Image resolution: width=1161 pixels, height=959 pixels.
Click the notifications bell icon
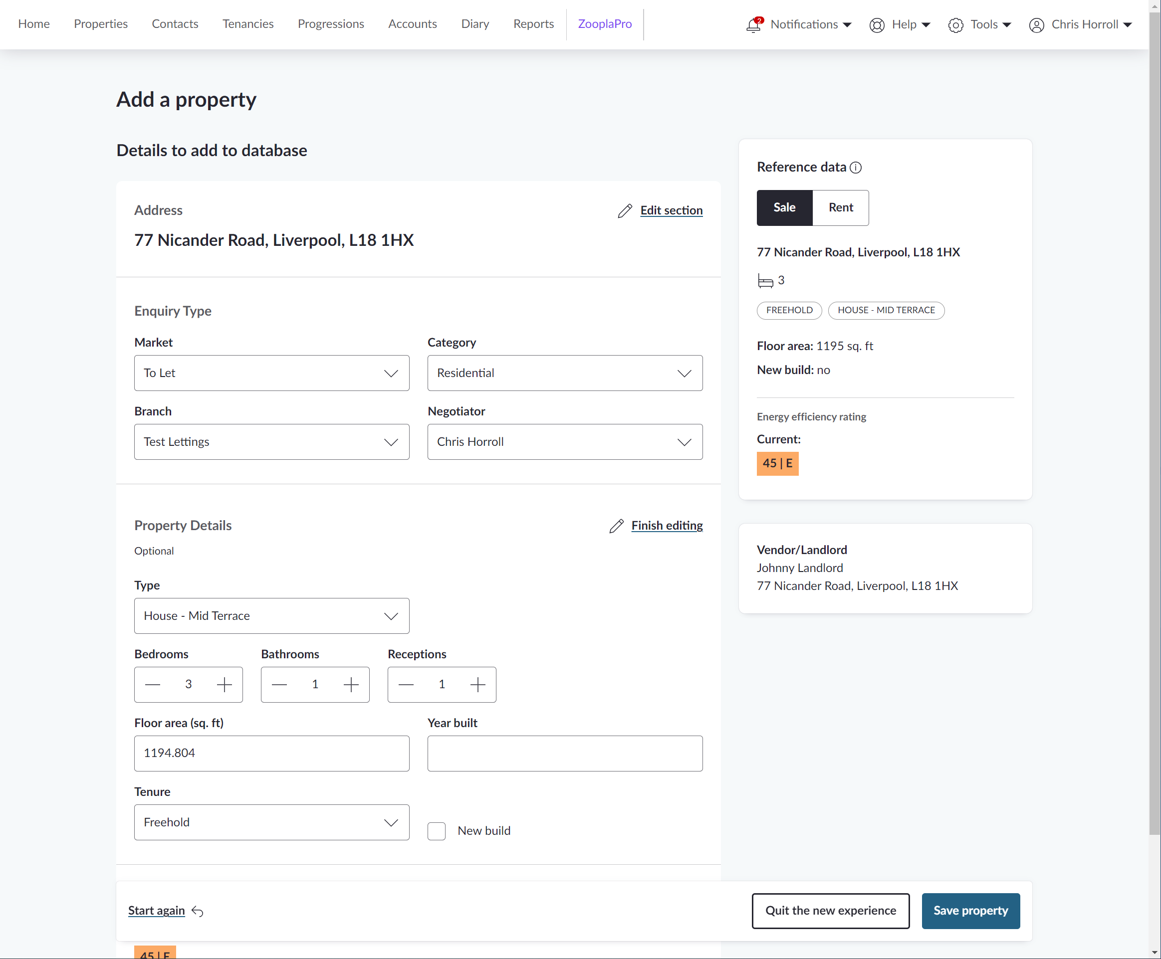point(754,25)
